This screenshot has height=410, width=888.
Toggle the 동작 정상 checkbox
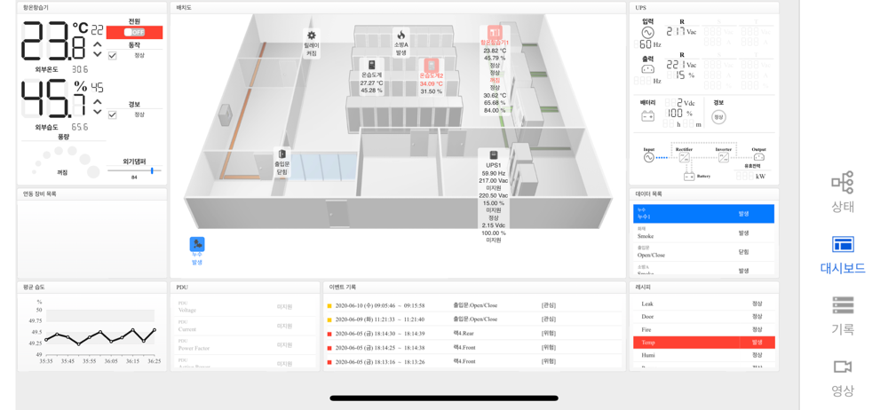pyautogui.click(x=112, y=56)
